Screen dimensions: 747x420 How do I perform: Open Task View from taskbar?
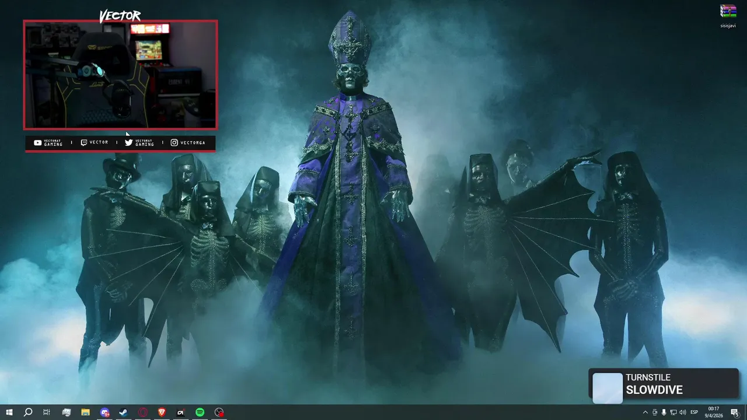(47, 412)
